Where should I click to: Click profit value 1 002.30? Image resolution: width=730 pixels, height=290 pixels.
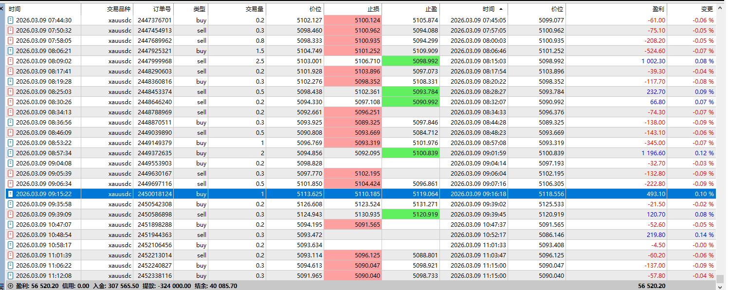(653, 61)
